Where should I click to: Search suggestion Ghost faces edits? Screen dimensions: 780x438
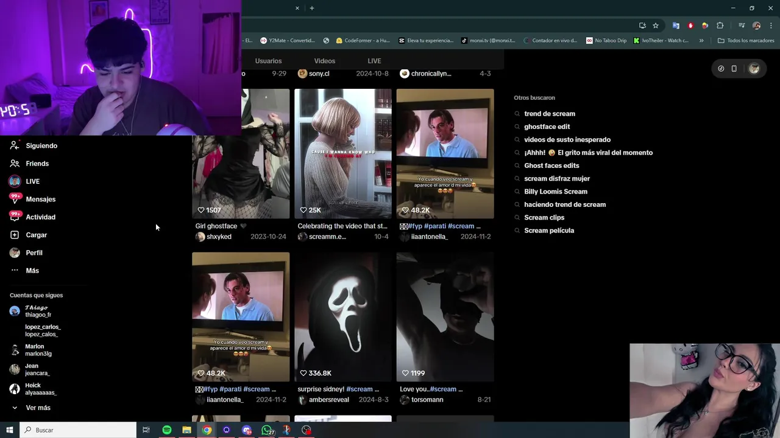pyautogui.click(x=551, y=165)
